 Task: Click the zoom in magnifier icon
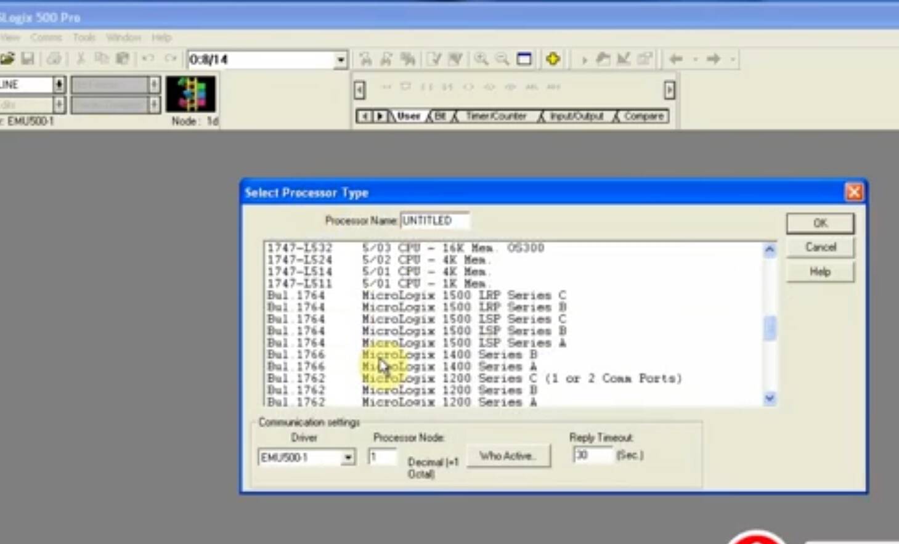point(481,59)
